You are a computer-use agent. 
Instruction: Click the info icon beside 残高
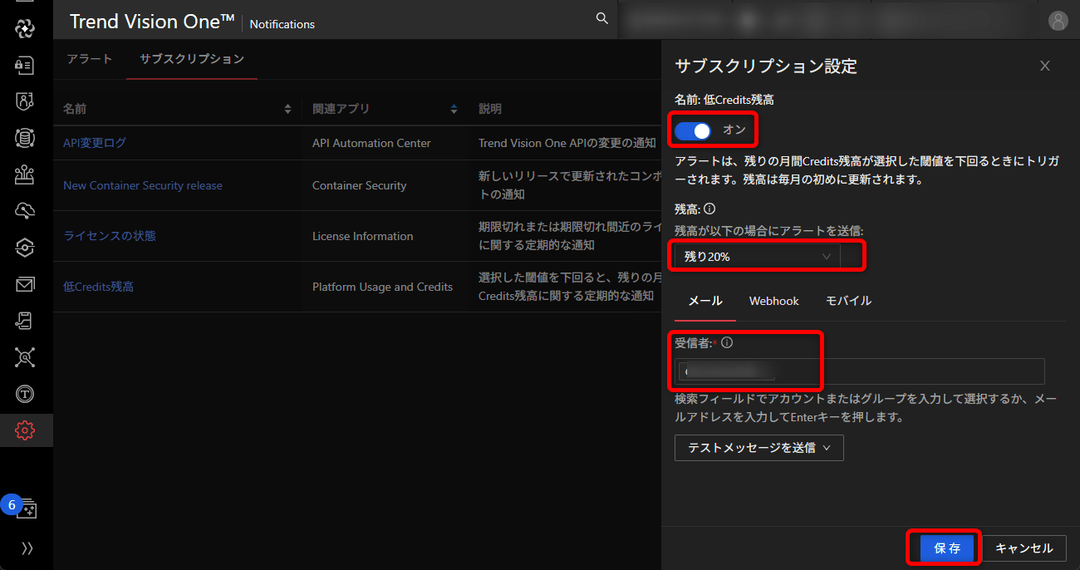(x=711, y=209)
